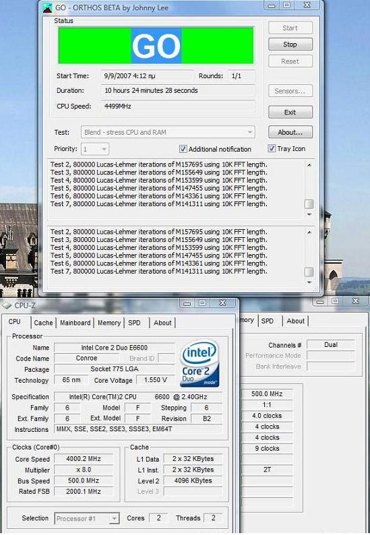Click the CPU Speed 4499MHz field
The height and width of the screenshot is (535, 370).
point(178,106)
